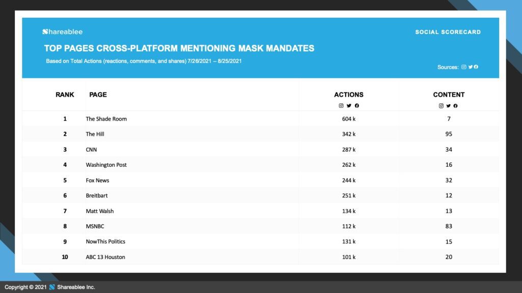This screenshot has width=522, height=293.
Task: Click the Shareablee logo in header
Action: [x=63, y=32]
